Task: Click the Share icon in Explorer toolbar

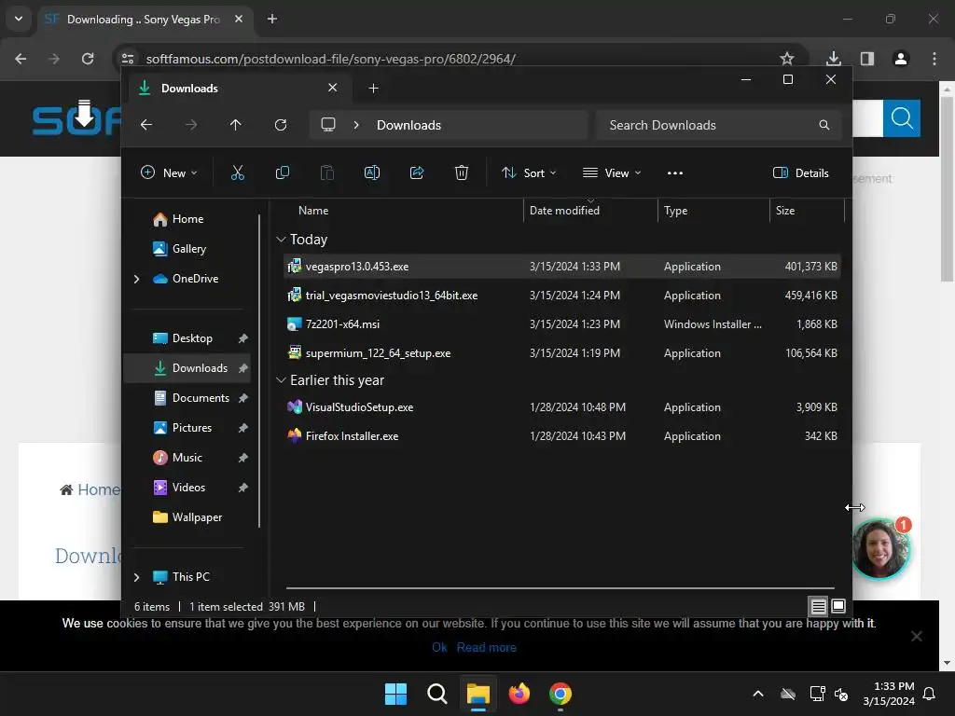Action: tap(417, 172)
